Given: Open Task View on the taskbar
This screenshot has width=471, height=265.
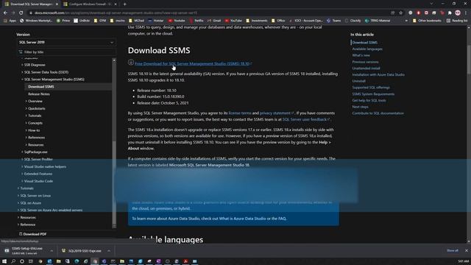Looking at the screenshot, I should point(31,261).
